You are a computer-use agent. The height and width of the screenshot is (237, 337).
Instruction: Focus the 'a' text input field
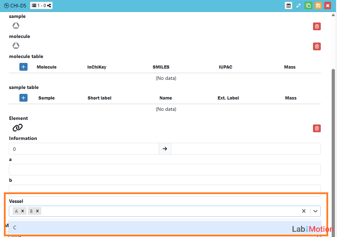[x=164, y=169]
